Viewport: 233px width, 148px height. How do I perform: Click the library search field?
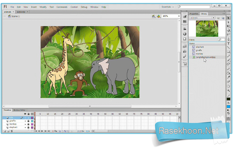pos(222,40)
